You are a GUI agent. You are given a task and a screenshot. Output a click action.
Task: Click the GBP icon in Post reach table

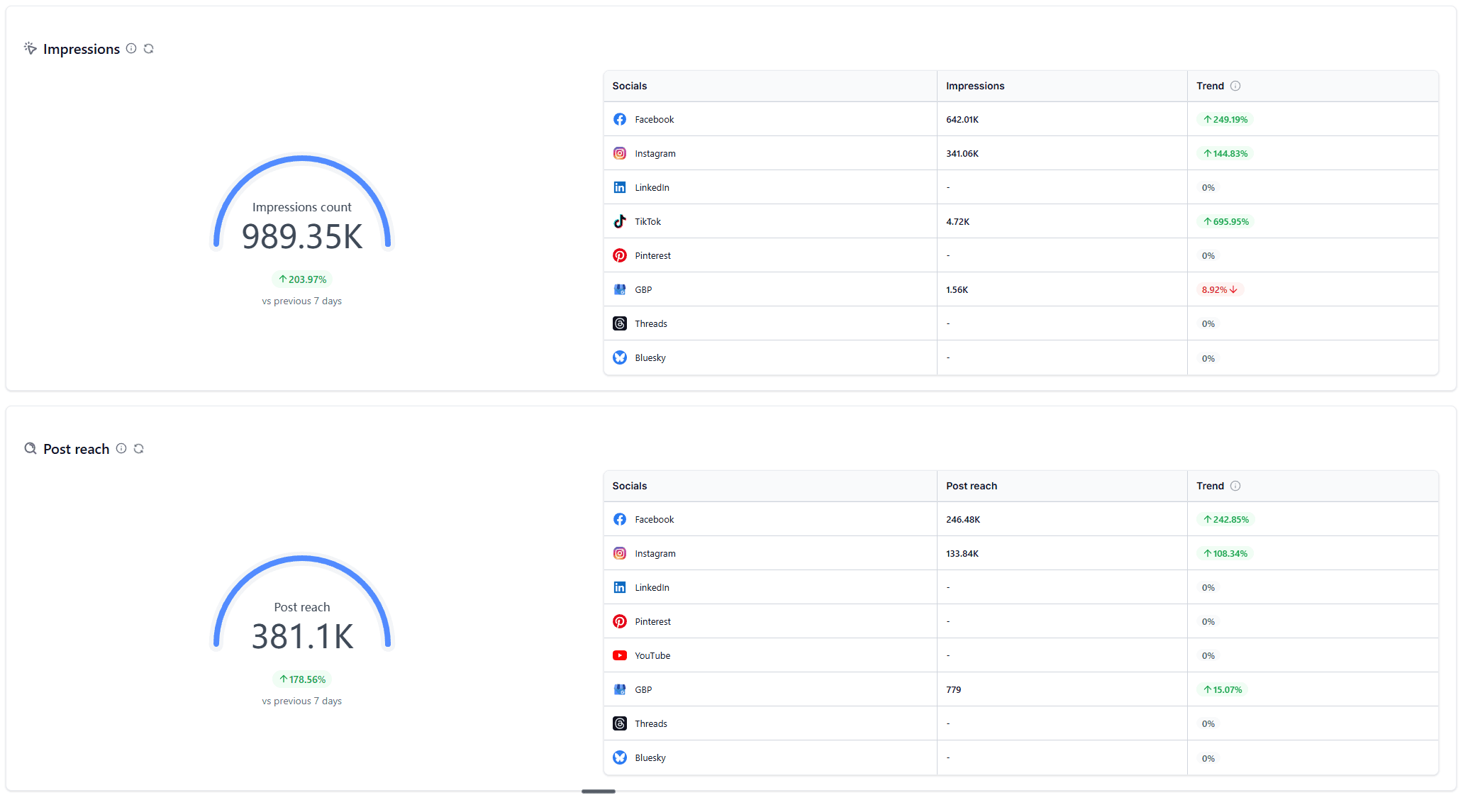[620, 689]
